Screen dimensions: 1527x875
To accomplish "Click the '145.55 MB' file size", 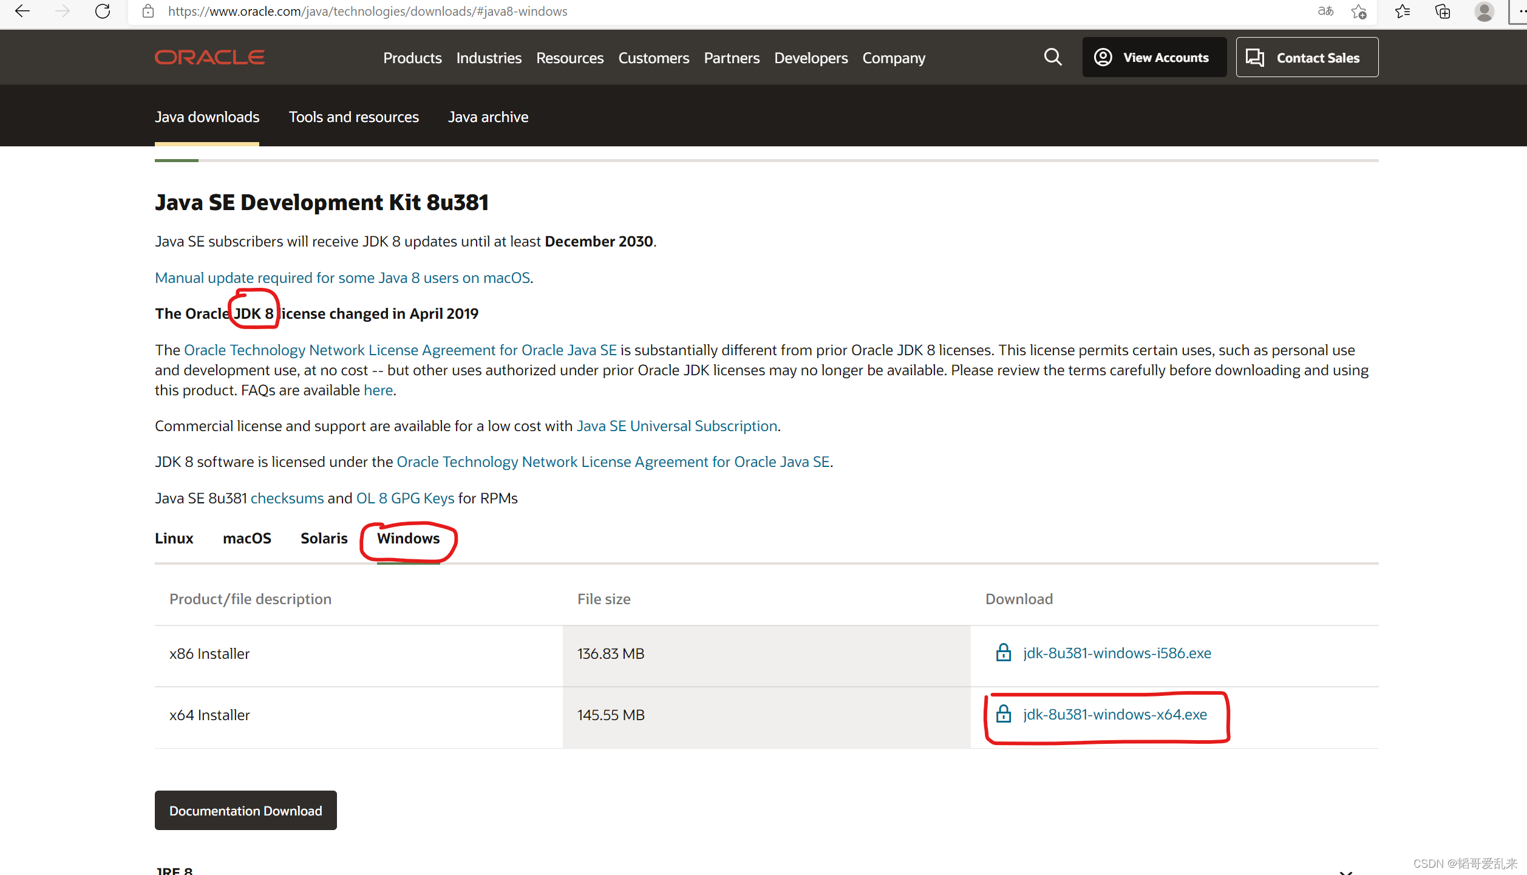I will coord(611,715).
